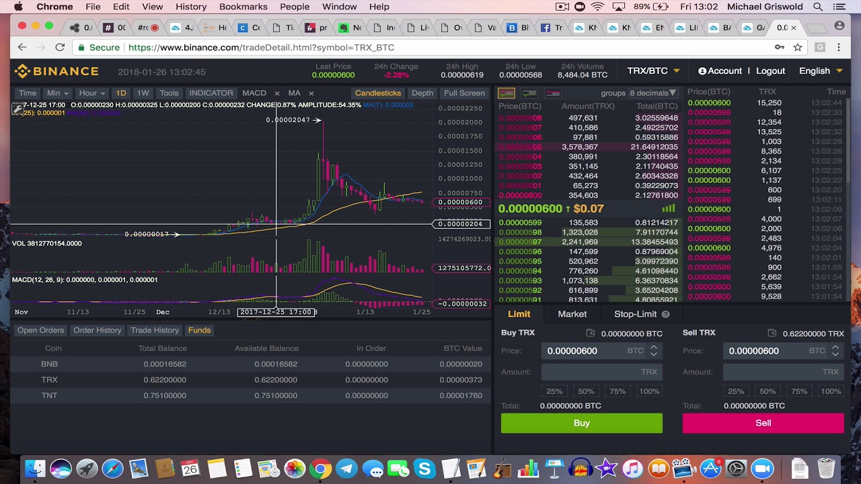Switch to the Limit order tab
Image resolution: width=861 pixels, height=484 pixels.
(x=519, y=314)
